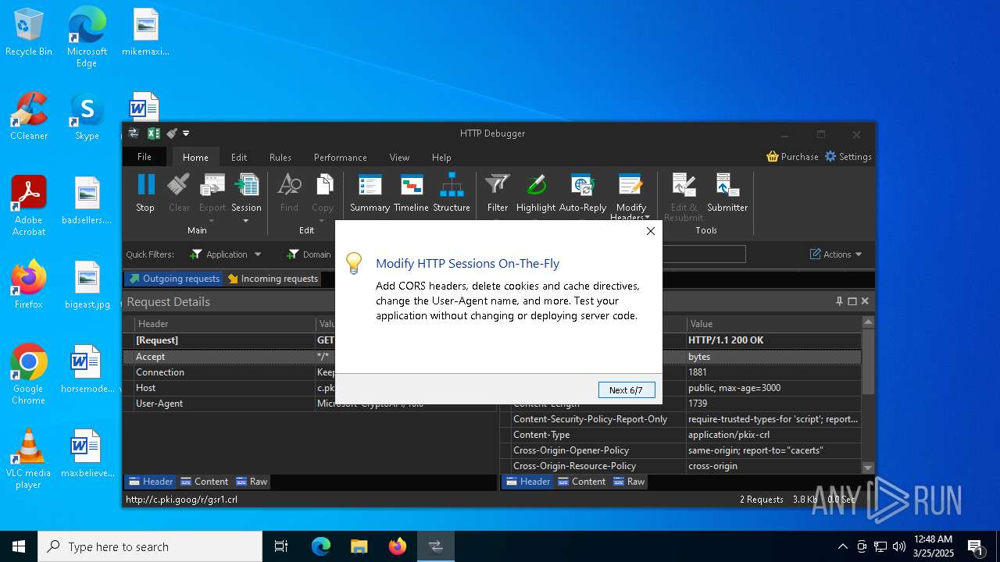Open the Timeline view icon
The height and width of the screenshot is (562, 1000).
[411, 184]
